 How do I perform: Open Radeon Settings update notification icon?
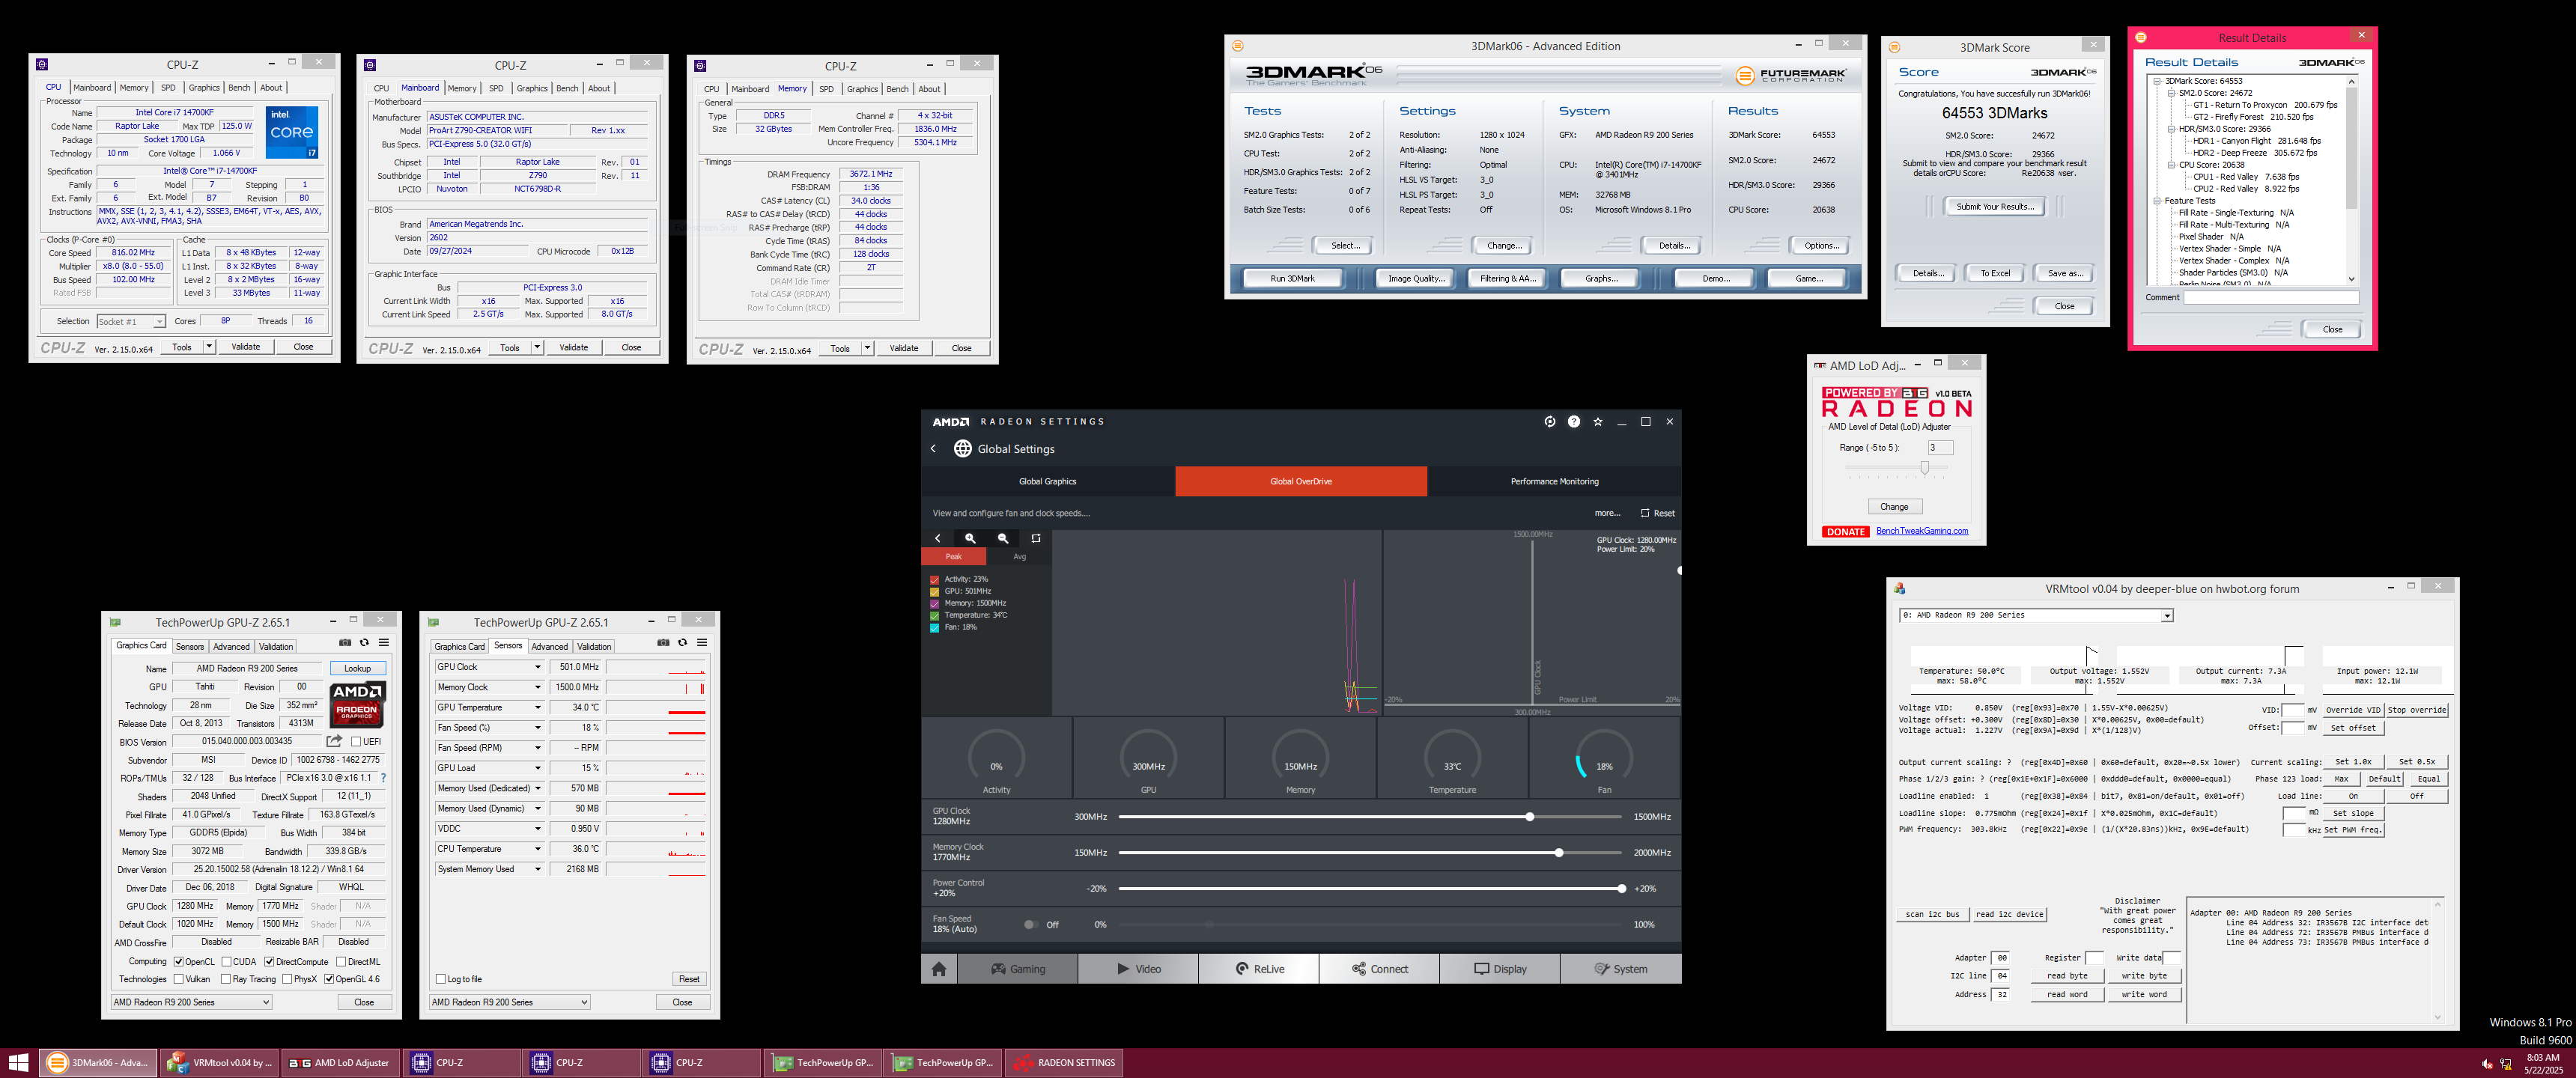pos(1549,421)
